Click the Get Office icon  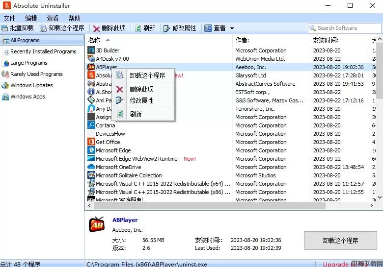pos(91,142)
